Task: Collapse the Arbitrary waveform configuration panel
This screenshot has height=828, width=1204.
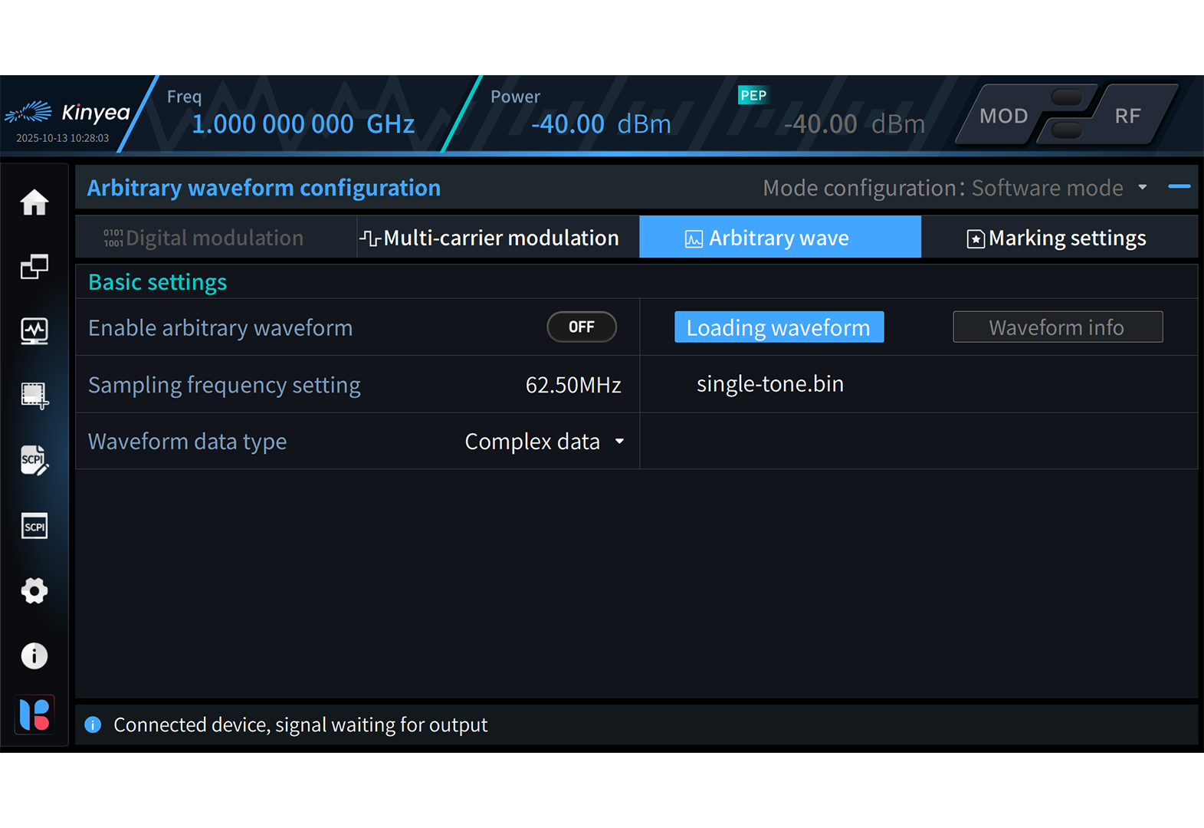Action: coord(1179,186)
